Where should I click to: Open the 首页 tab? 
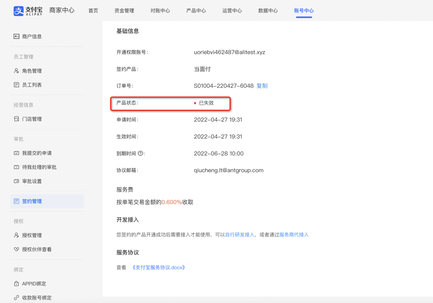pyautogui.click(x=93, y=11)
